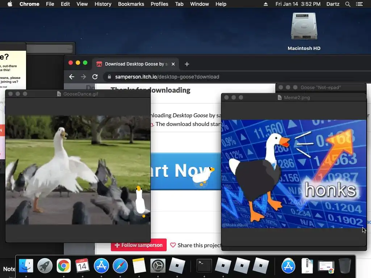This screenshot has width=371, height=278.
Task: Click the site lock icon in address bar
Action: (x=109, y=77)
